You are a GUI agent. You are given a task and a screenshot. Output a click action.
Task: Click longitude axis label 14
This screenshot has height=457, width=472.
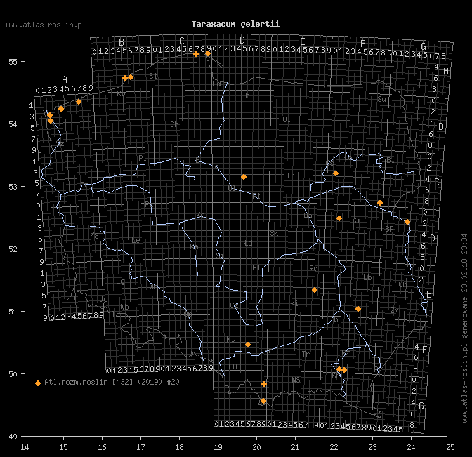point(25,447)
